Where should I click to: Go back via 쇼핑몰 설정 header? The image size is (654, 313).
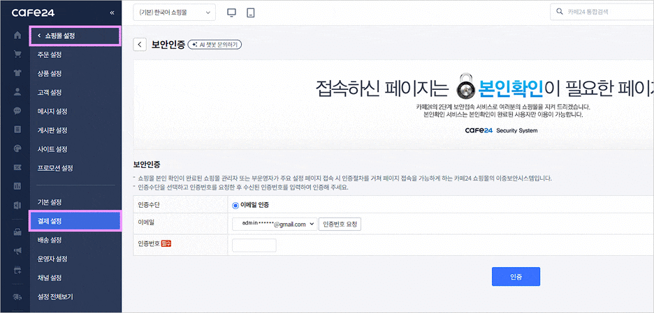75,36
